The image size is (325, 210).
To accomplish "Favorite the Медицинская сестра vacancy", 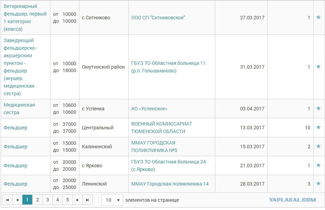I will [x=318, y=108].
